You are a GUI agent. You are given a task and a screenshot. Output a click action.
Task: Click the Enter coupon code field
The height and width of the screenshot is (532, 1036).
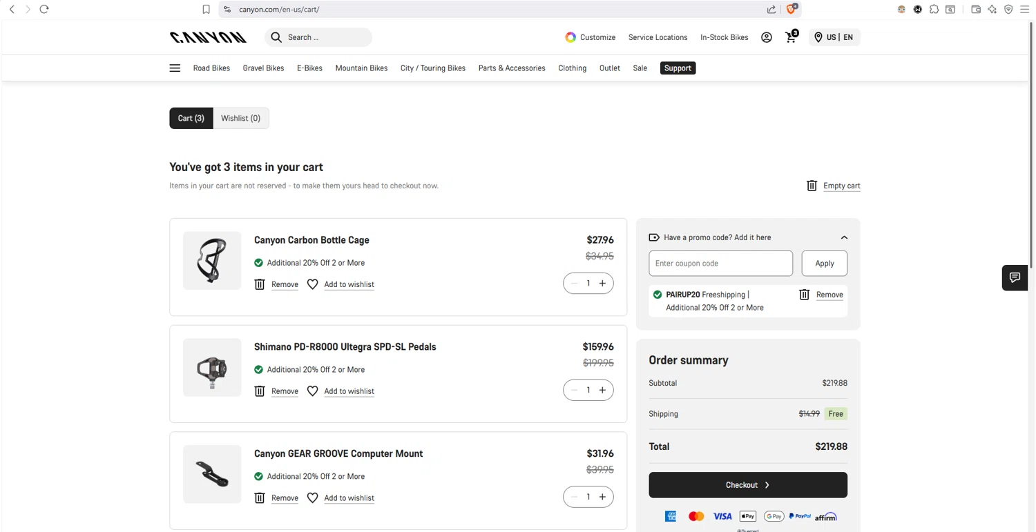coord(720,264)
